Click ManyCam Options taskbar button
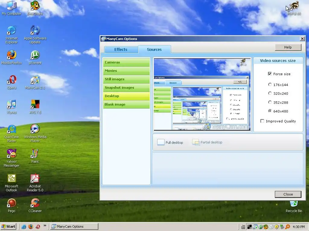This screenshot has width=309, height=231. 74,226
